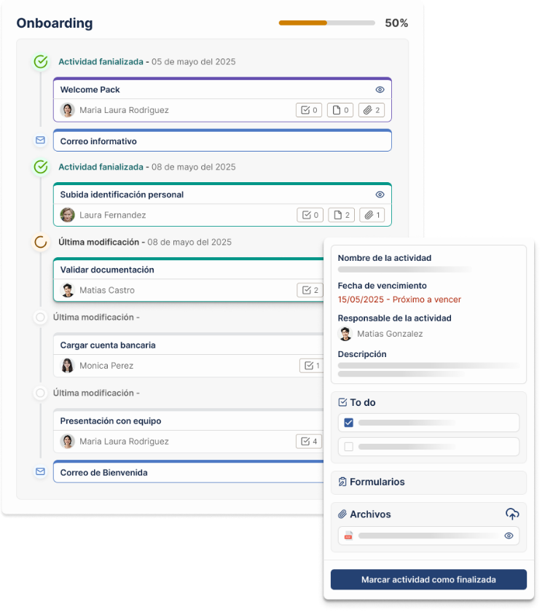Screen dimensions: 545x615
Task: Click the checklist counter on Welcome Pack
Action: (308, 110)
